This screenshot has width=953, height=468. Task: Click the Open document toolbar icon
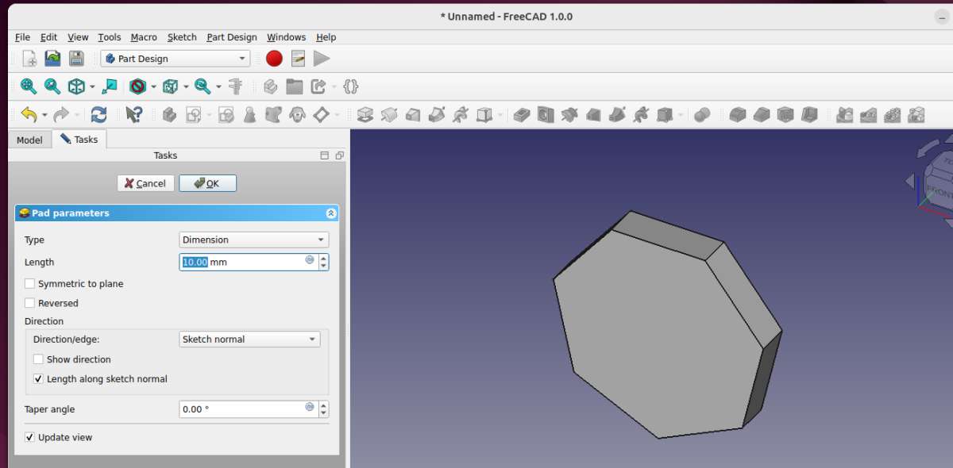(52, 58)
